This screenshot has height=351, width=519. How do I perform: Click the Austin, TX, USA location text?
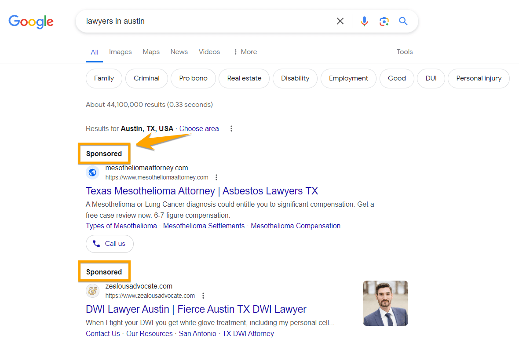[147, 129]
